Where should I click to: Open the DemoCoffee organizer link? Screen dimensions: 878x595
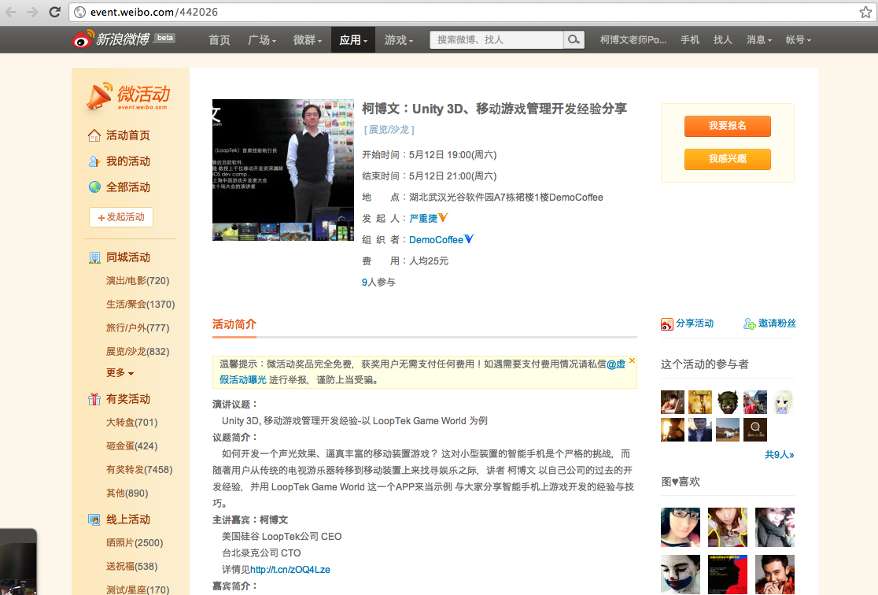(x=436, y=240)
